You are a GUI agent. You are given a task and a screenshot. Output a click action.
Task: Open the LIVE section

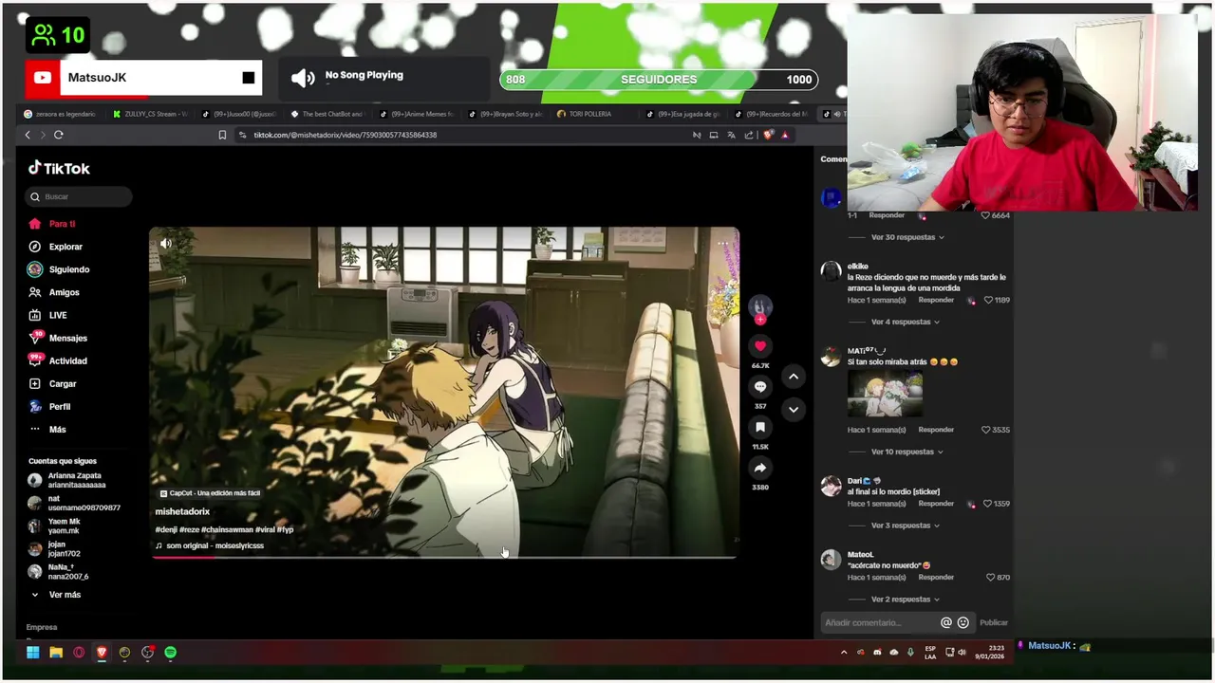coord(47,315)
